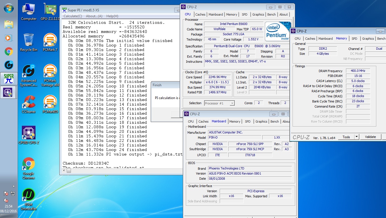Select Caches tab in the Memory CPU-Z window
The image size is (386, 218).
[310, 39]
